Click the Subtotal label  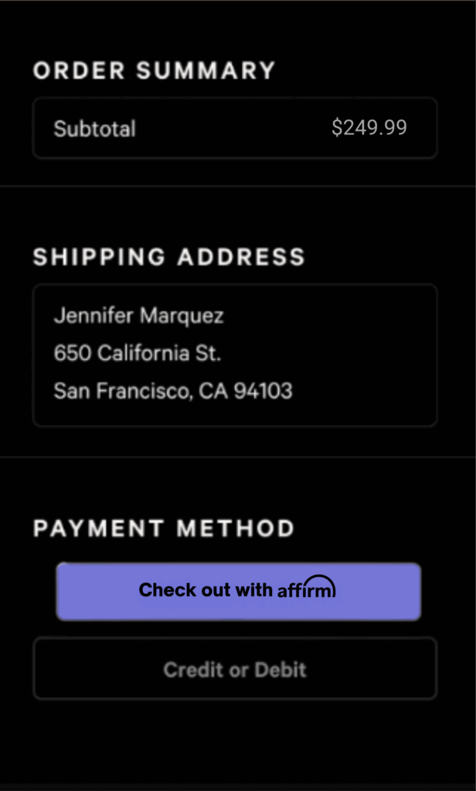(94, 128)
